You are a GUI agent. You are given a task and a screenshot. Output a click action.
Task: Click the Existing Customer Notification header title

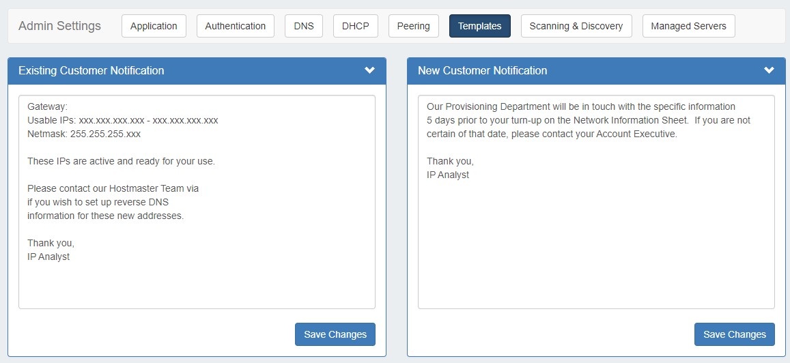(91, 70)
